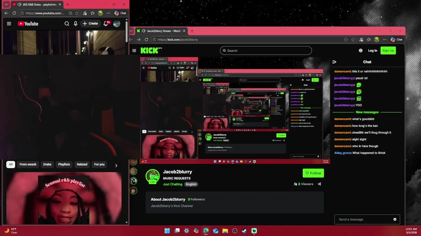421x236 pixels.
Task: Open emote picker in chat box
Action: pos(395,220)
